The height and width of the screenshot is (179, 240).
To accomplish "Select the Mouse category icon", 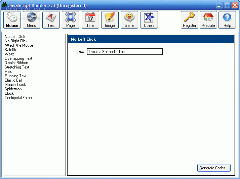I will coord(12,20).
